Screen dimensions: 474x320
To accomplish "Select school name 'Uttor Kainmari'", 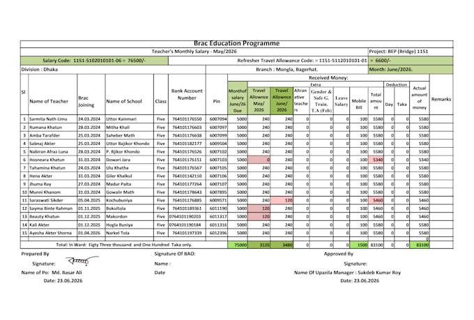I will (121, 119).
